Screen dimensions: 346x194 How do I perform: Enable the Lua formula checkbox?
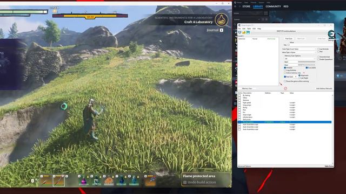click(318, 49)
